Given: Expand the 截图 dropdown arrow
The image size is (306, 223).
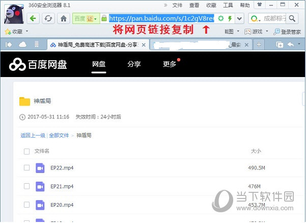Looking at the screenshot, I should pyautogui.click(x=238, y=31).
